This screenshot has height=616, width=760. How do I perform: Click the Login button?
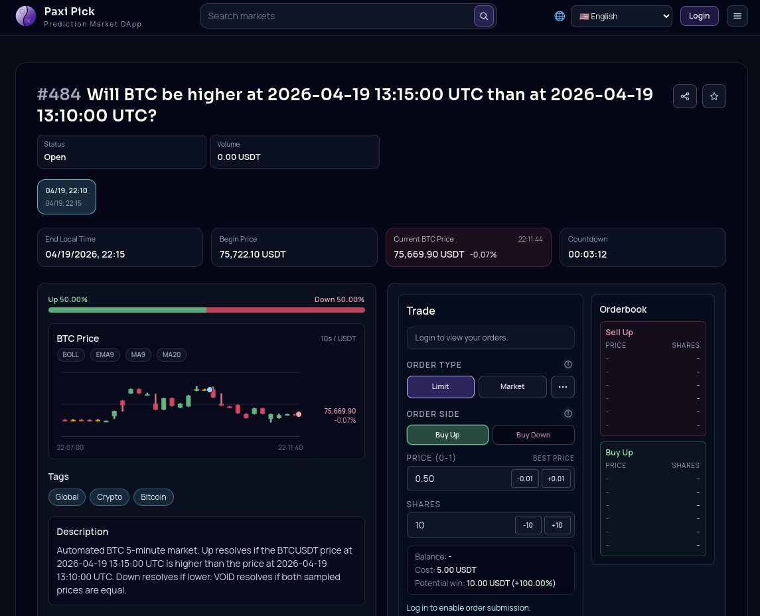(699, 16)
